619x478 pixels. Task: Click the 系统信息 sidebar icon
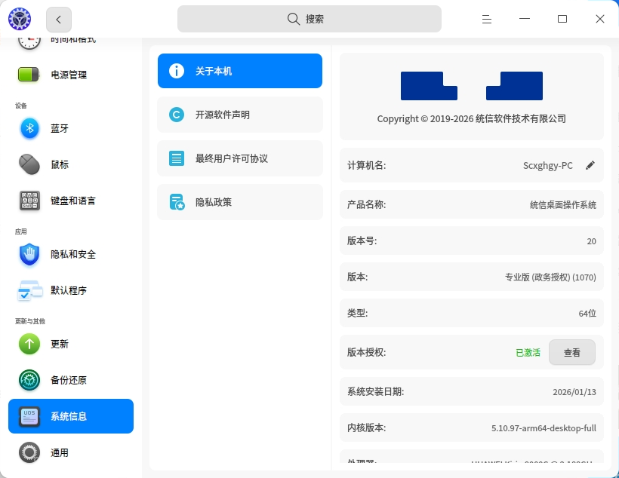tap(29, 416)
